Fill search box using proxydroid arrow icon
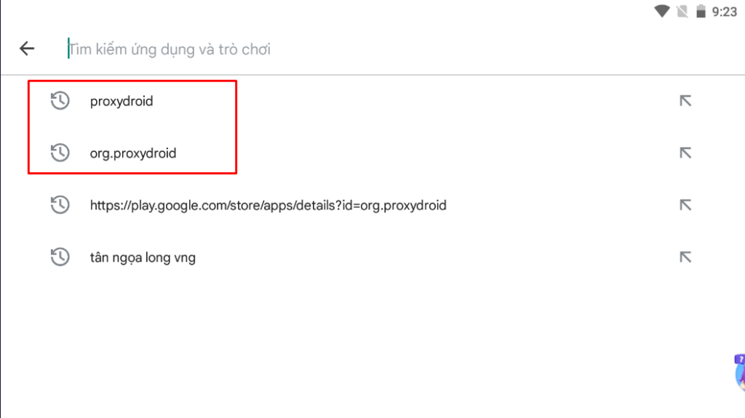The width and height of the screenshot is (745, 418). pos(685,101)
